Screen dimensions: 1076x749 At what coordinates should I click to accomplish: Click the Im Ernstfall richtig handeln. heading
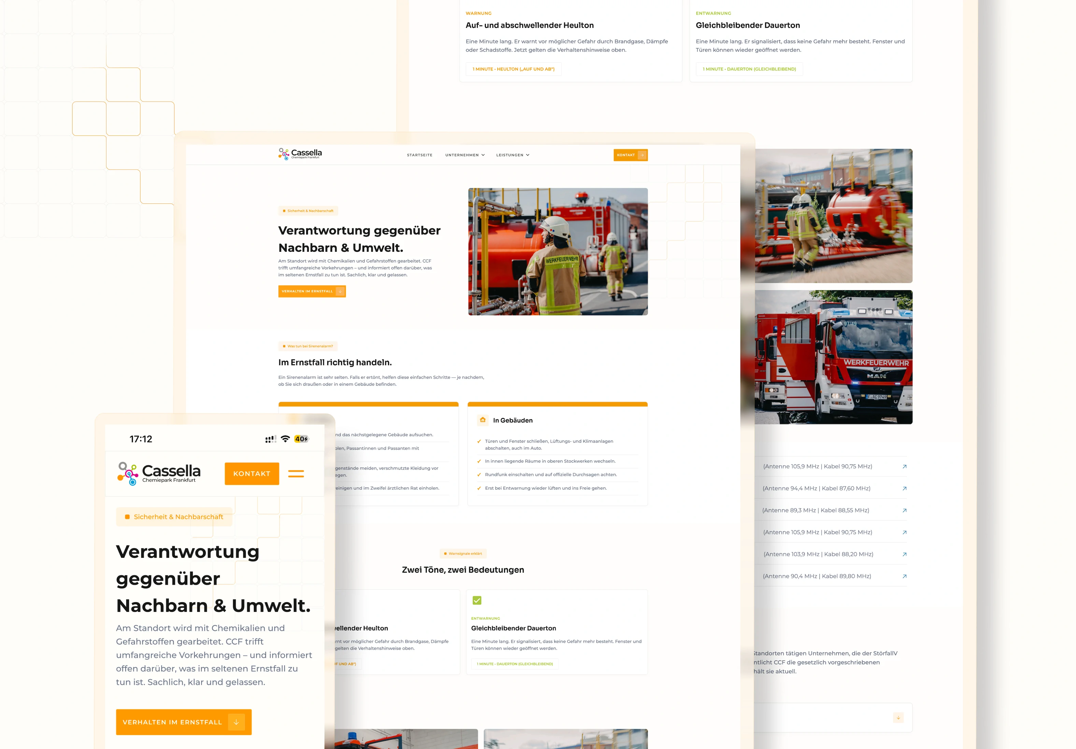(335, 362)
